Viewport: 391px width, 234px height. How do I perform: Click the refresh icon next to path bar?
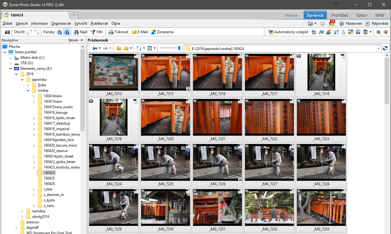(385, 48)
